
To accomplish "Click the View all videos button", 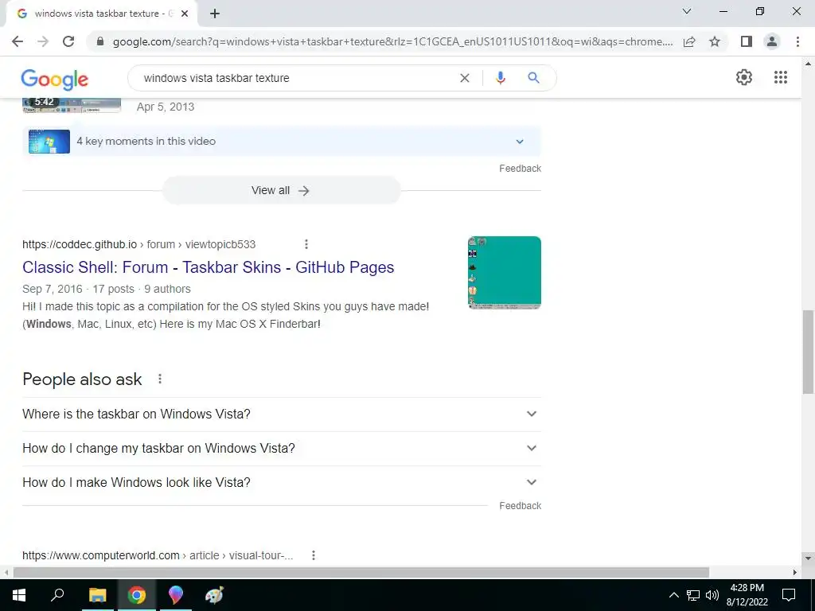I will click(x=281, y=191).
